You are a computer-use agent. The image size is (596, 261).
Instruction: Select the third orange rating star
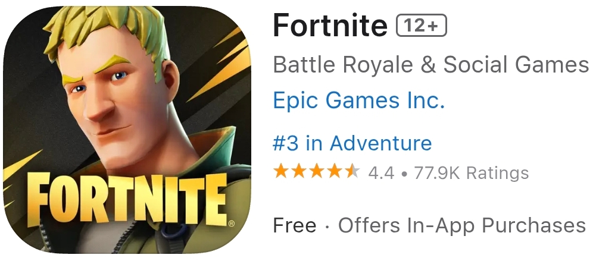pos(317,171)
